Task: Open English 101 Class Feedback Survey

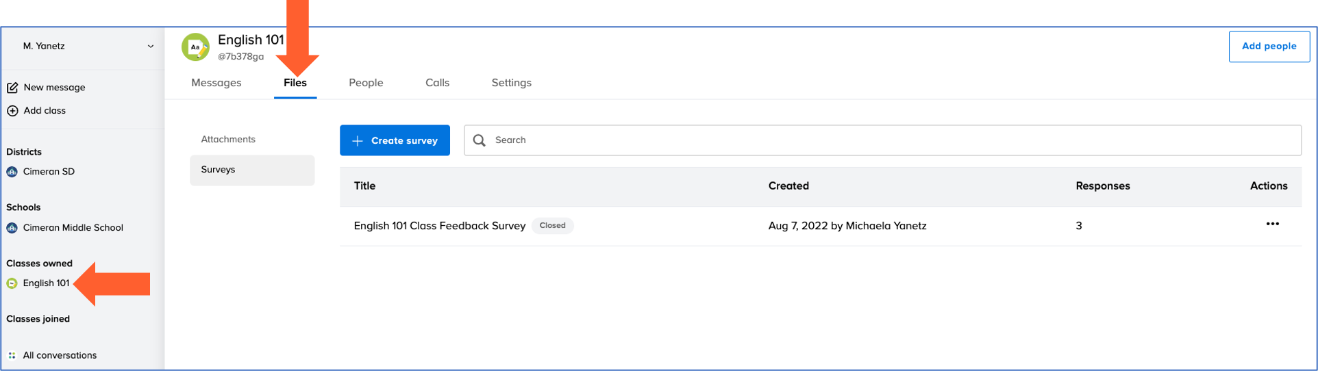Action: pos(439,226)
